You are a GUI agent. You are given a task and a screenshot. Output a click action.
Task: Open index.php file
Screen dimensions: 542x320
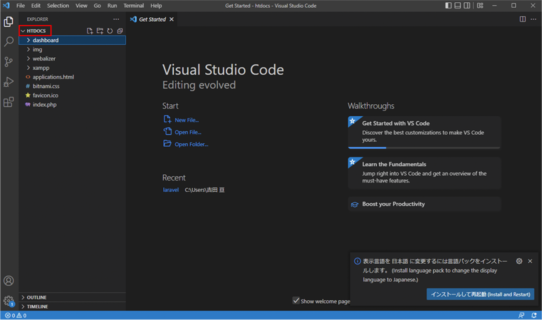(72, 105)
